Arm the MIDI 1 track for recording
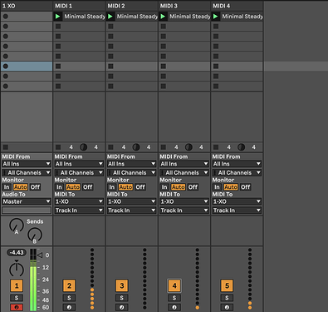Image resolution: width=328 pixels, height=312 pixels. 69,307
